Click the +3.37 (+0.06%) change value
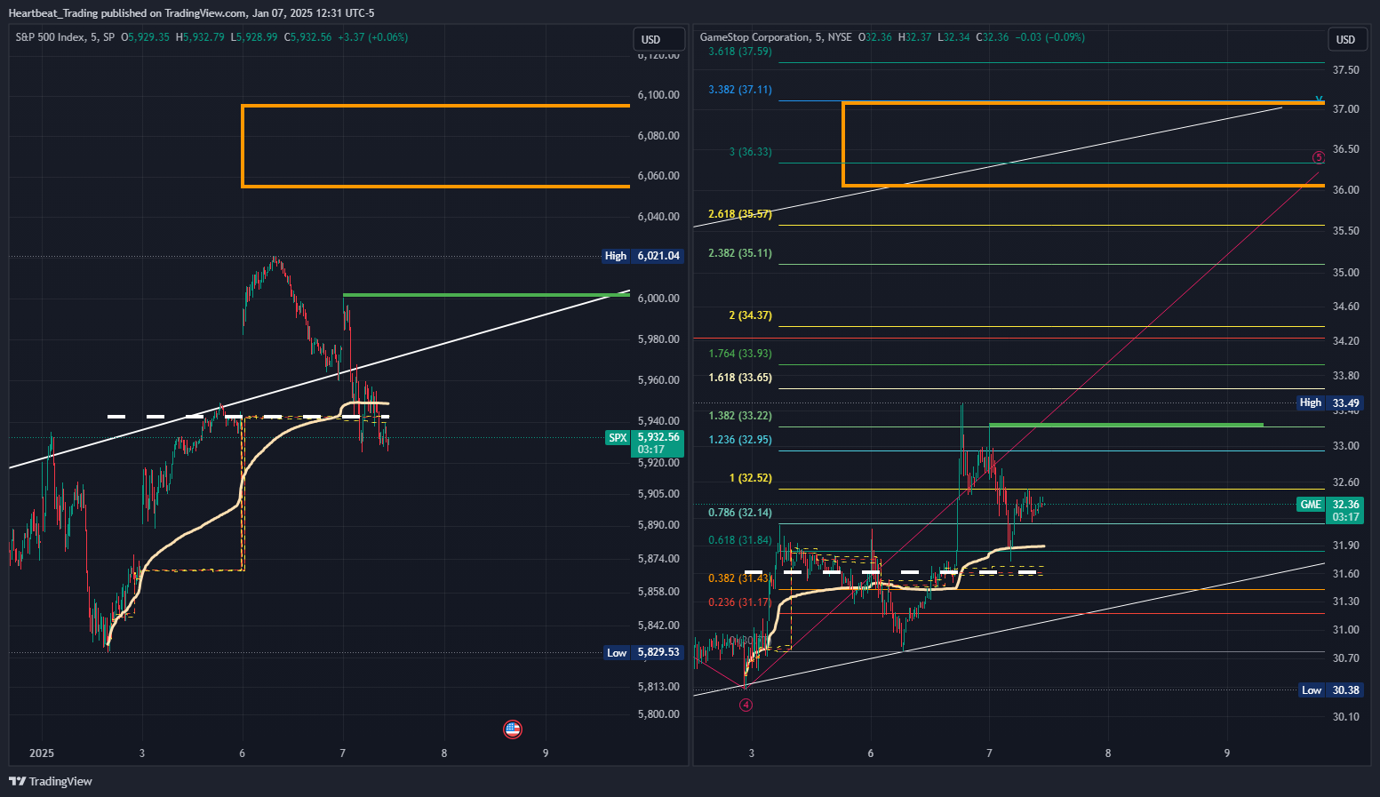 coord(373,37)
